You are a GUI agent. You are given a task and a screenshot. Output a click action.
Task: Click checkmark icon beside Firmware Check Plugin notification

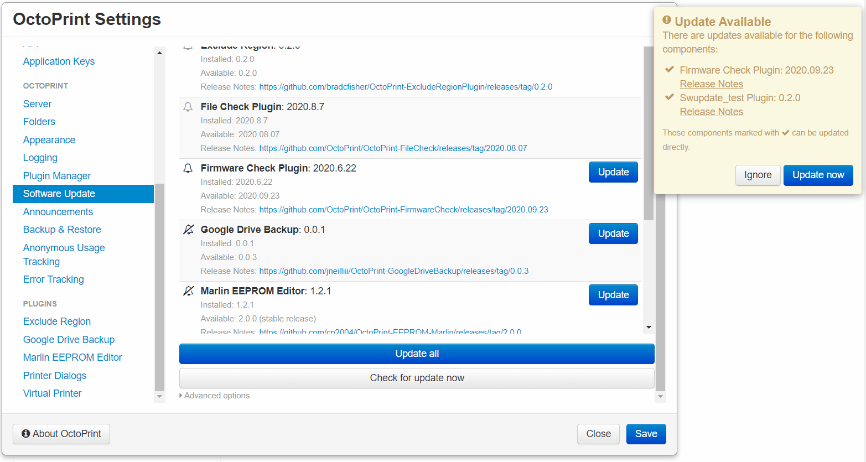670,70
